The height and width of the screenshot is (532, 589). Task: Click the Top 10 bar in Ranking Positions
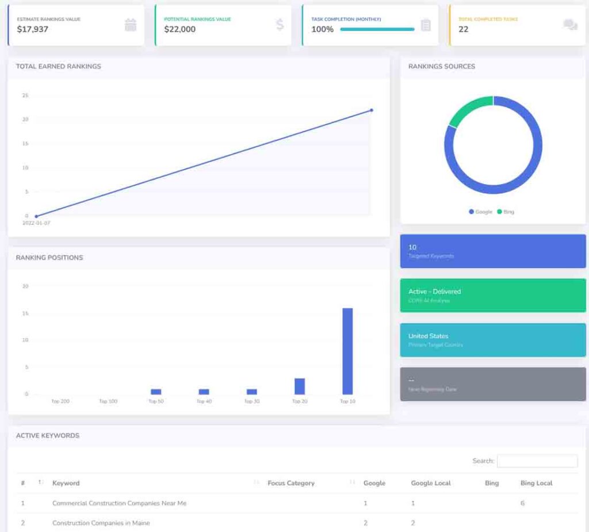(x=347, y=351)
